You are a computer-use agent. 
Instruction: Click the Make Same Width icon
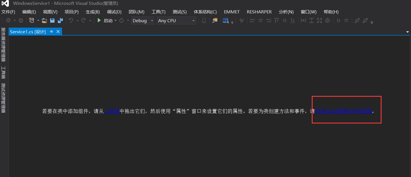pyautogui.click(x=303, y=20)
